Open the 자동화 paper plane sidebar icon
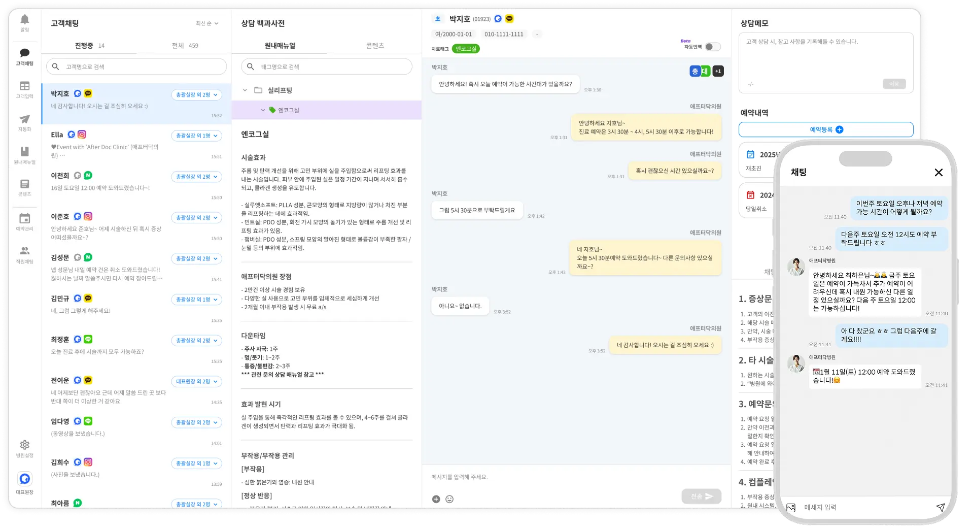The width and height of the screenshot is (972, 529). click(x=24, y=119)
